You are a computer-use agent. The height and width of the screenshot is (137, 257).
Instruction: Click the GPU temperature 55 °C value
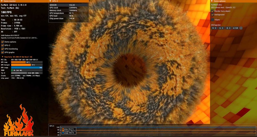[71, 13]
